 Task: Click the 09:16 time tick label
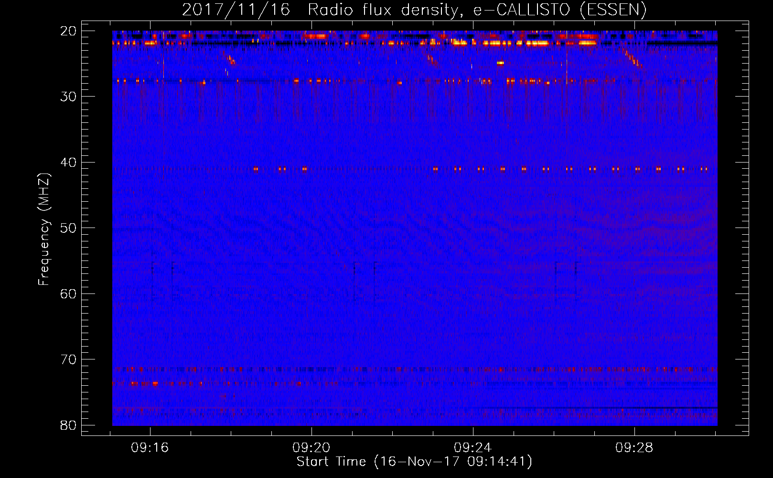click(150, 448)
